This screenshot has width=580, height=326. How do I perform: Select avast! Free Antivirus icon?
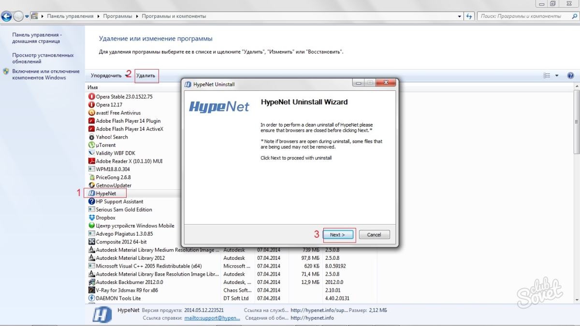(x=92, y=113)
